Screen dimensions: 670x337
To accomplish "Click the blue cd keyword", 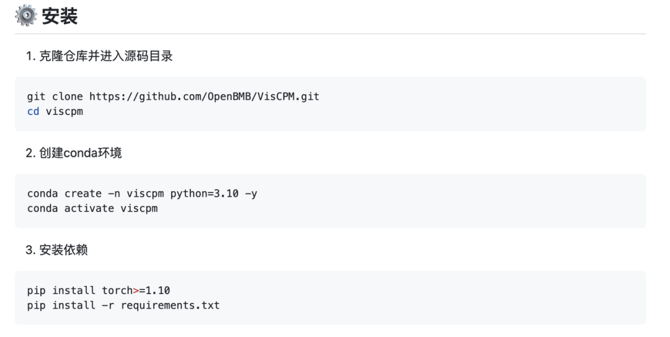I will click(33, 112).
